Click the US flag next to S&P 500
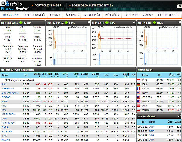The width and height of the screenshot is (182, 142). coord(139,97)
